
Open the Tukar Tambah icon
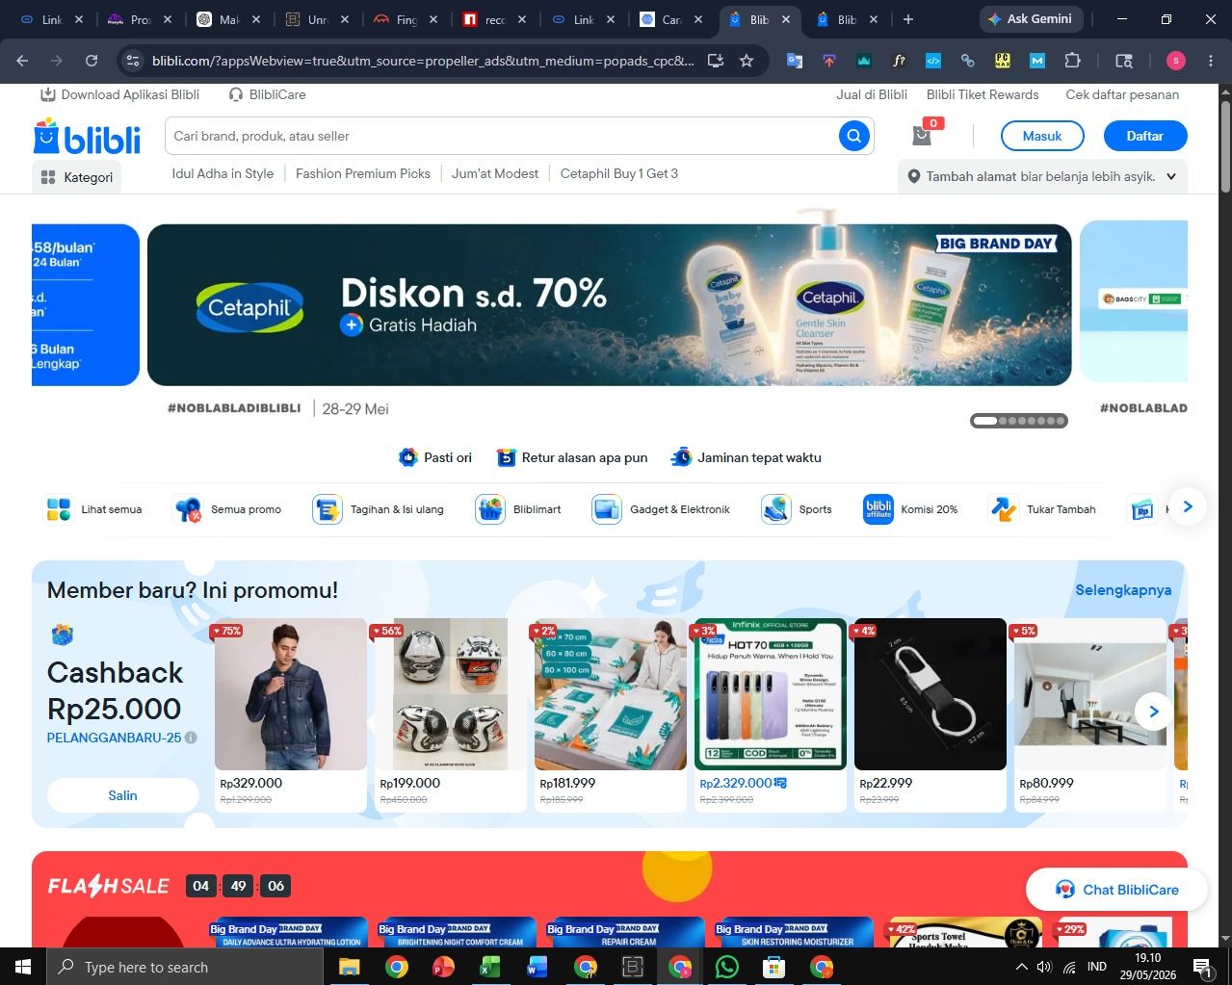(x=1004, y=509)
